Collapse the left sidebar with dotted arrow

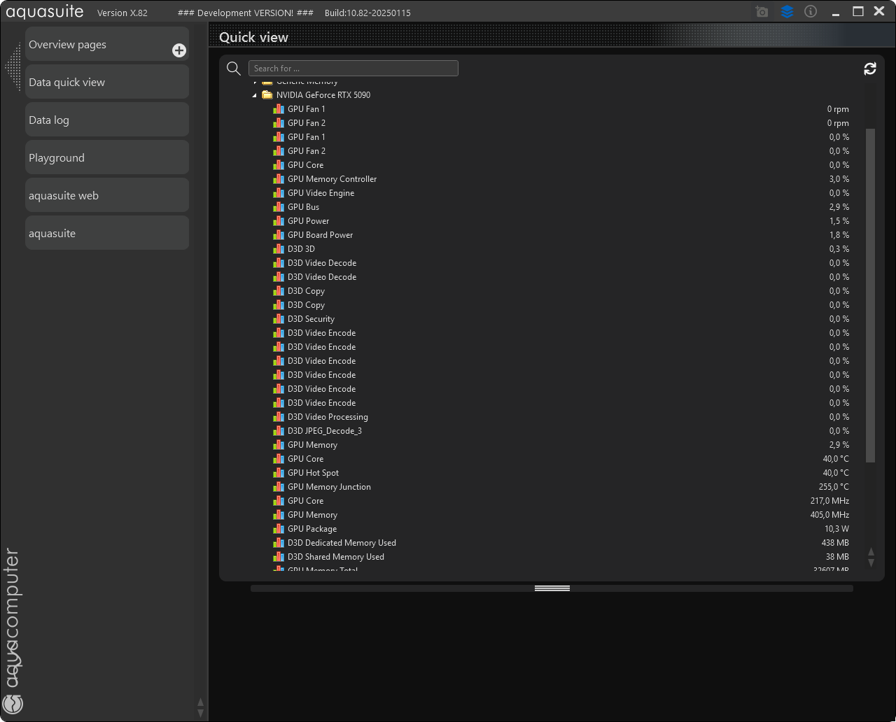pyautogui.click(x=13, y=67)
